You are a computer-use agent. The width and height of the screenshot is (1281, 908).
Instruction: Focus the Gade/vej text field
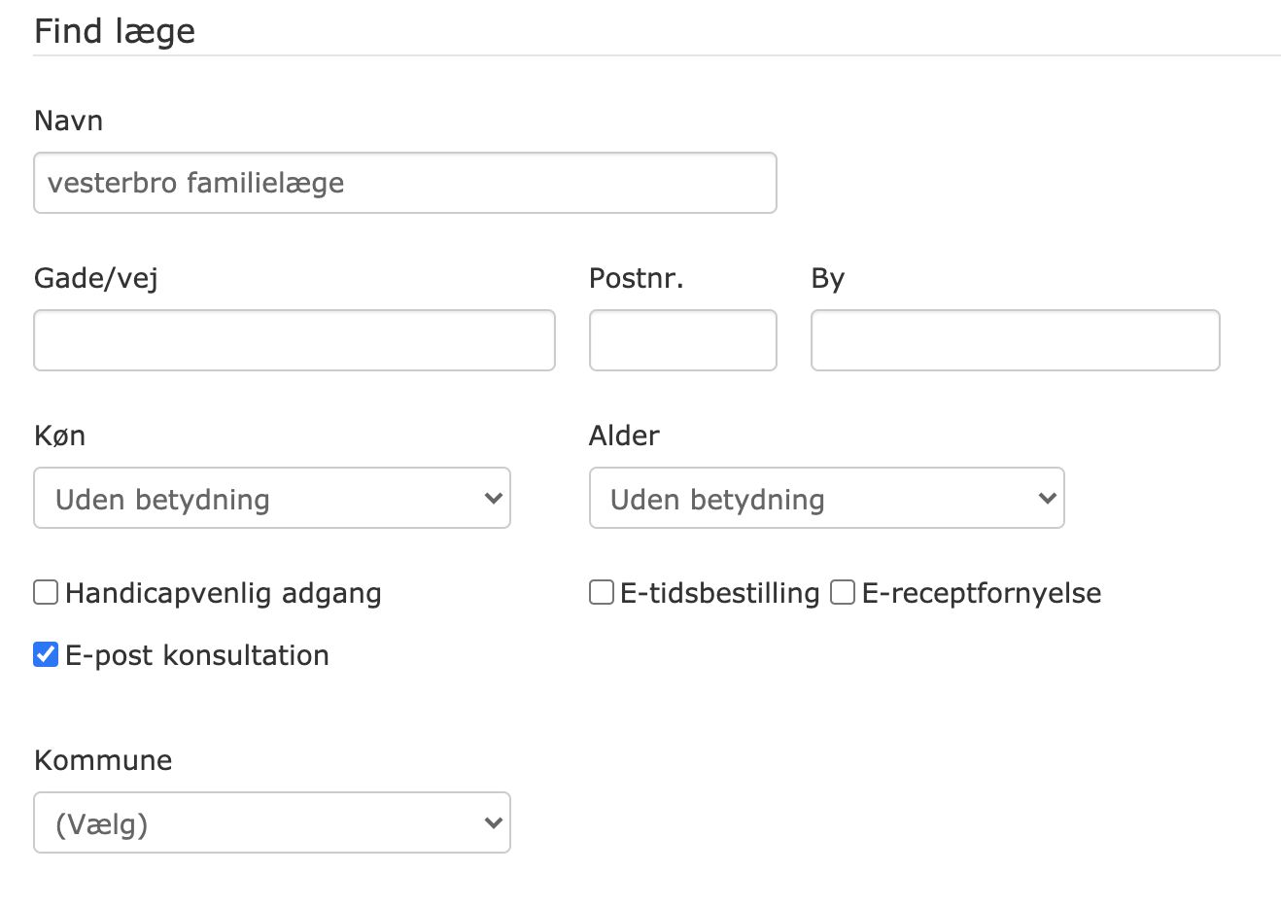click(x=294, y=340)
